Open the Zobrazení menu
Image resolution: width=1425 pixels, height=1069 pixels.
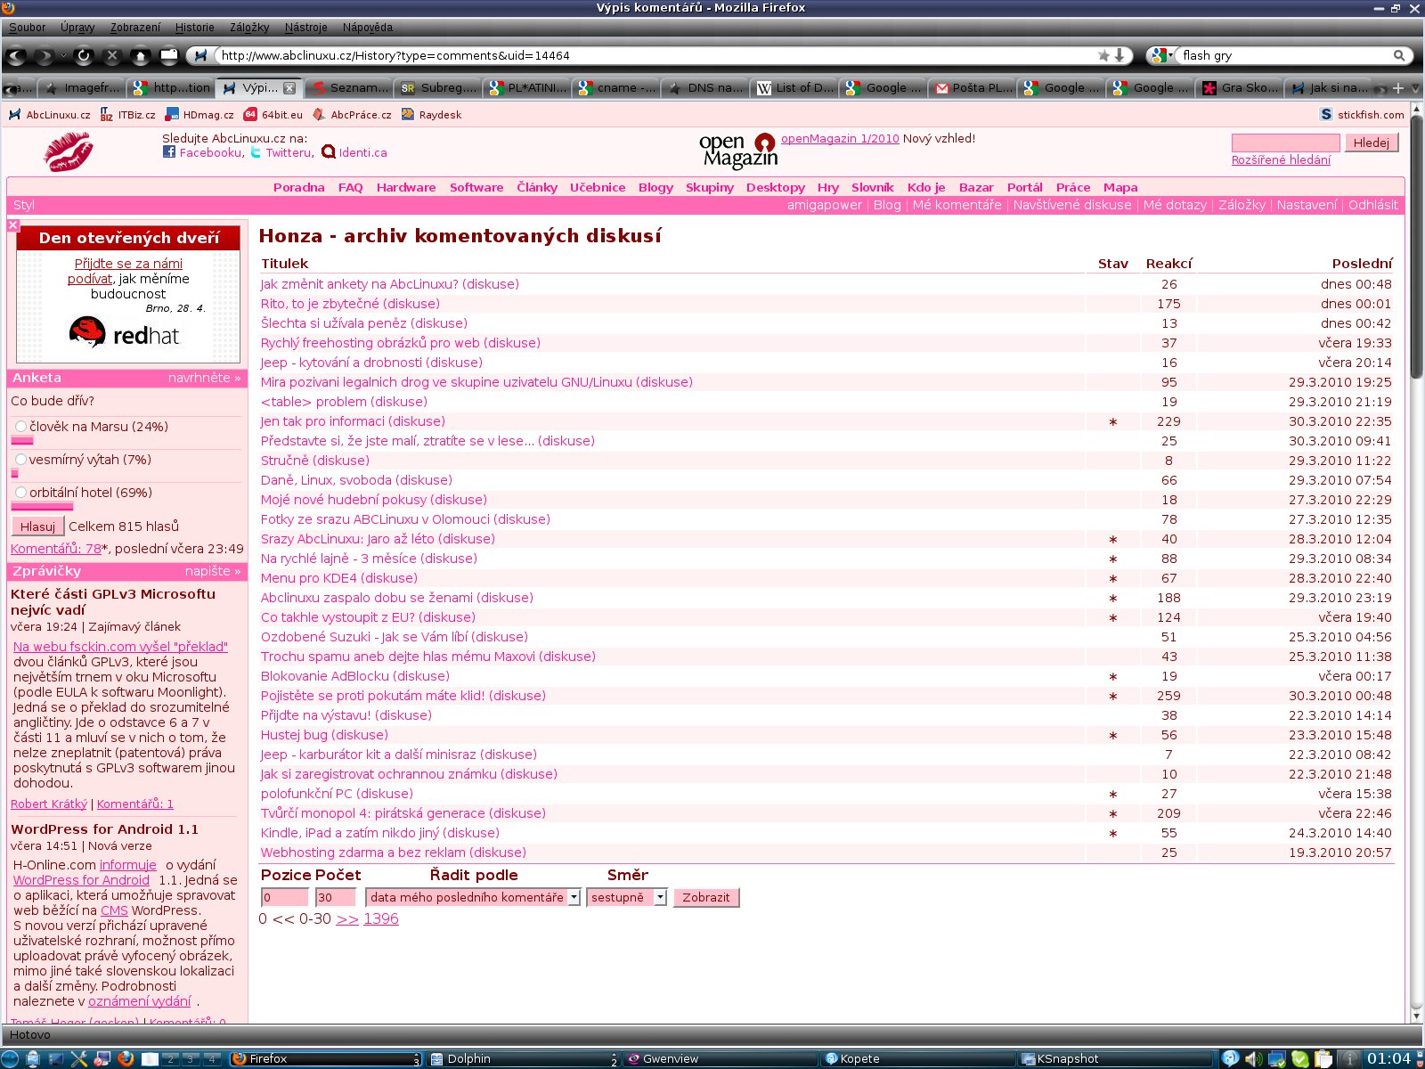coord(135,28)
